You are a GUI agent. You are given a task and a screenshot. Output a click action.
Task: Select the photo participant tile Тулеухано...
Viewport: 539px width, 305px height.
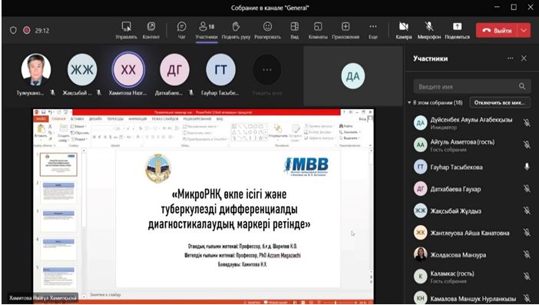[36, 70]
